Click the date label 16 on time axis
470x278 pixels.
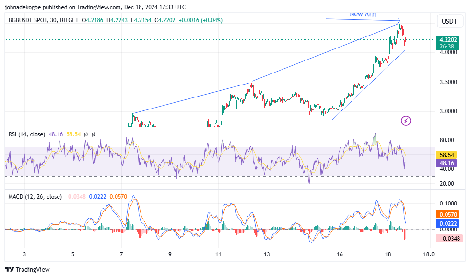pos(340,254)
